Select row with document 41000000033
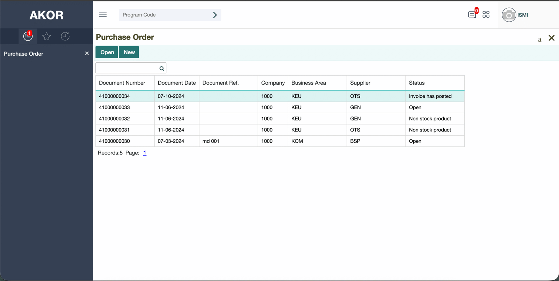Viewport: 559px width, 281px height. [114, 107]
